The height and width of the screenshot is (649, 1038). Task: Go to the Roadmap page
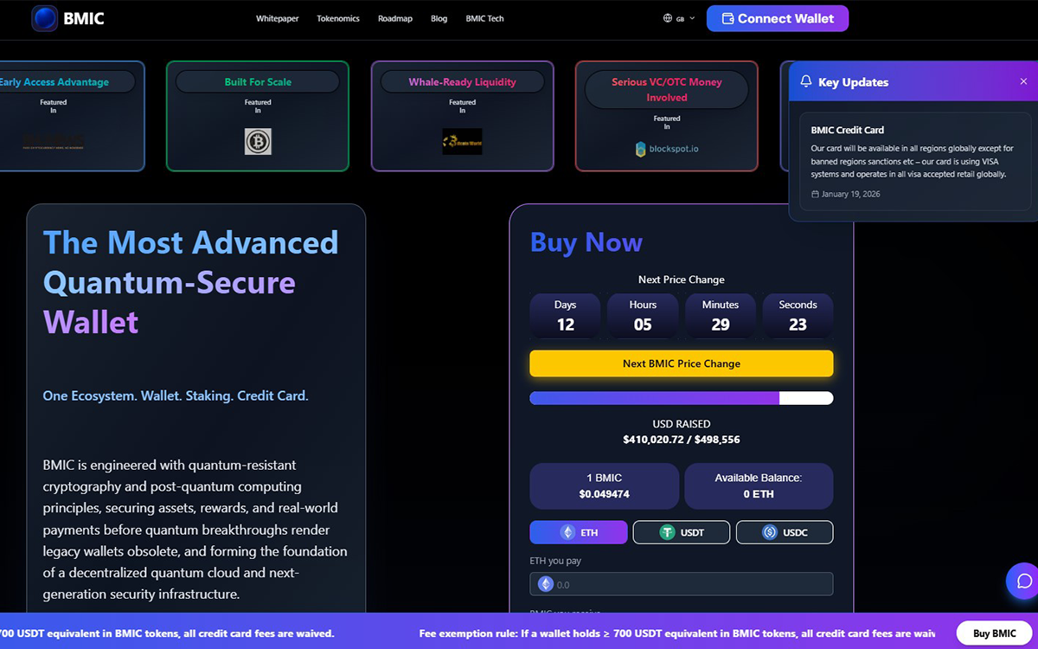coord(395,18)
